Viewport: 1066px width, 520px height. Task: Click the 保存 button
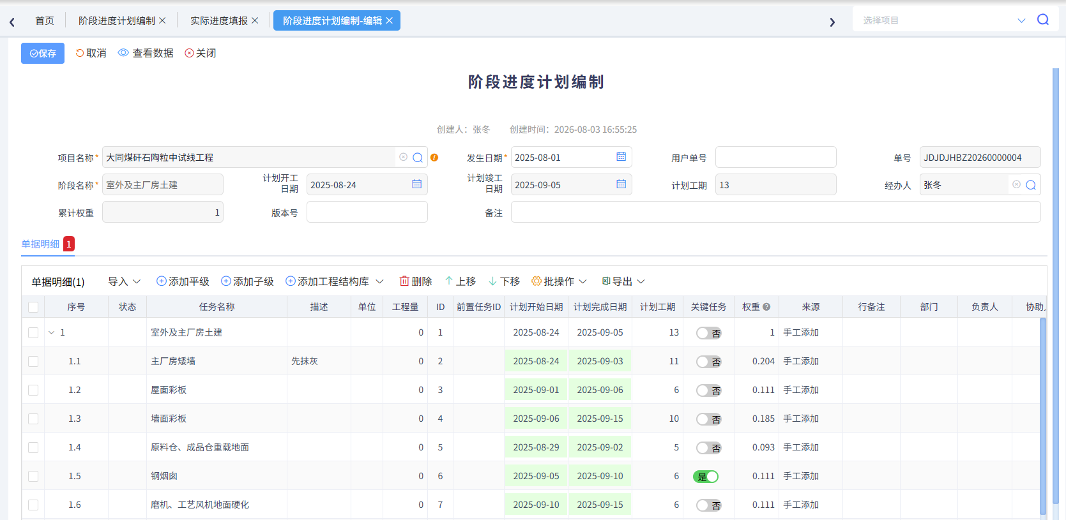pos(43,53)
